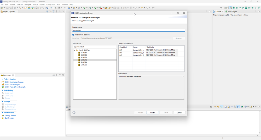Click the green Run toolbar icon
261x140 pixels.
coord(95,8)
